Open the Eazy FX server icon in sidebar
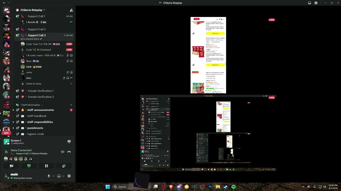Viewport: 341px width, 191px height. (6, 113)
